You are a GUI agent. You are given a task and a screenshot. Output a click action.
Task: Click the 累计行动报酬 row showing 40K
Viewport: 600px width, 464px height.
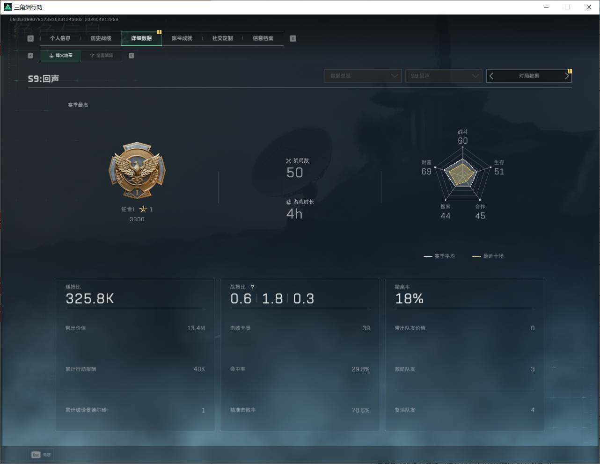pyautogui.click(x=135, y=369)
